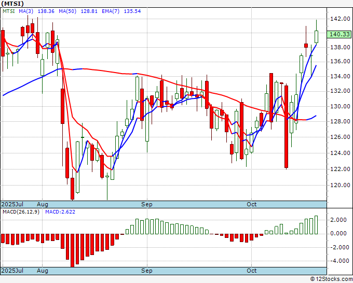Click the 142.00 price axis label
This screenshot has height=283, width=353.
tap(340, 19)
